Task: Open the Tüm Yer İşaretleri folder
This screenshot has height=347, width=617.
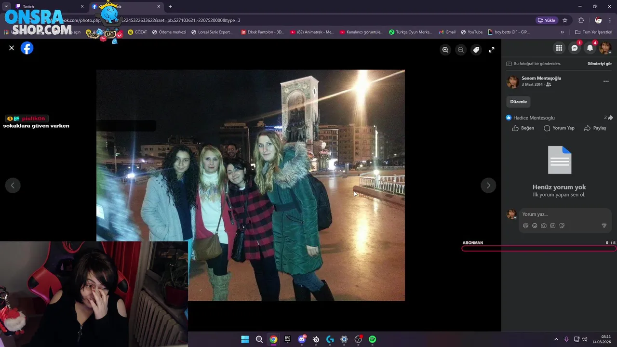Action: pos(593,32)
